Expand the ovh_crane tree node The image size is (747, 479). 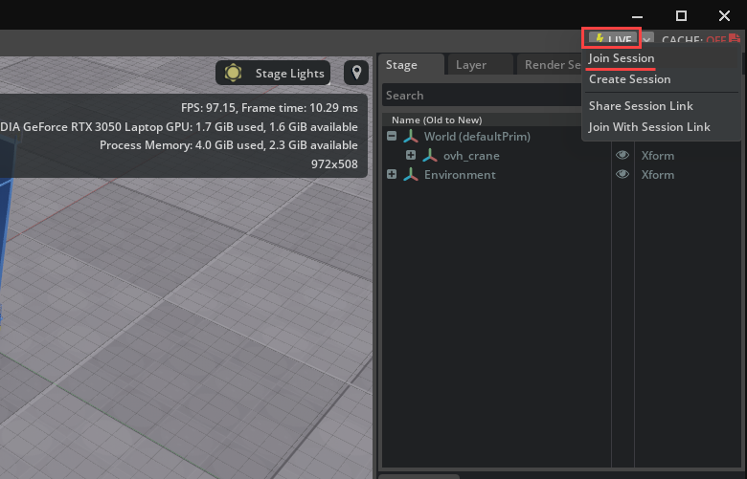point(410,155)
